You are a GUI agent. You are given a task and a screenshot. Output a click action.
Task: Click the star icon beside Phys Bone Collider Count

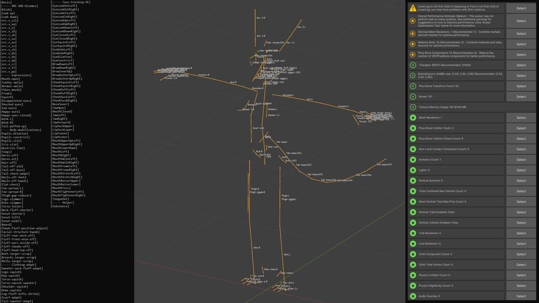(x=413, y=128)
